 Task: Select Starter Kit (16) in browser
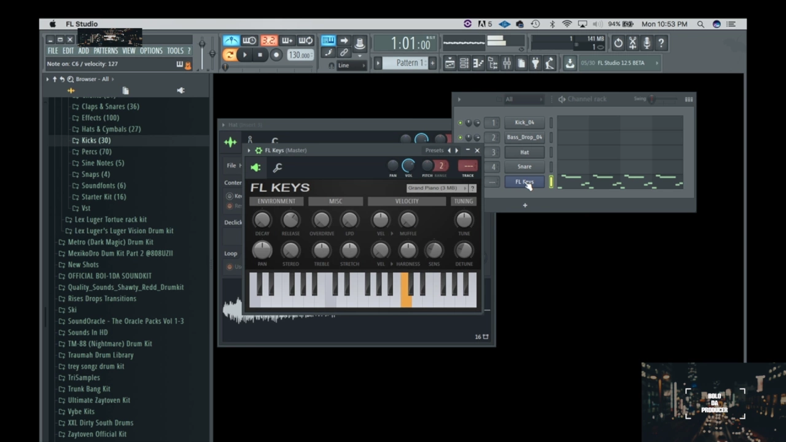(x=104, y=197)
